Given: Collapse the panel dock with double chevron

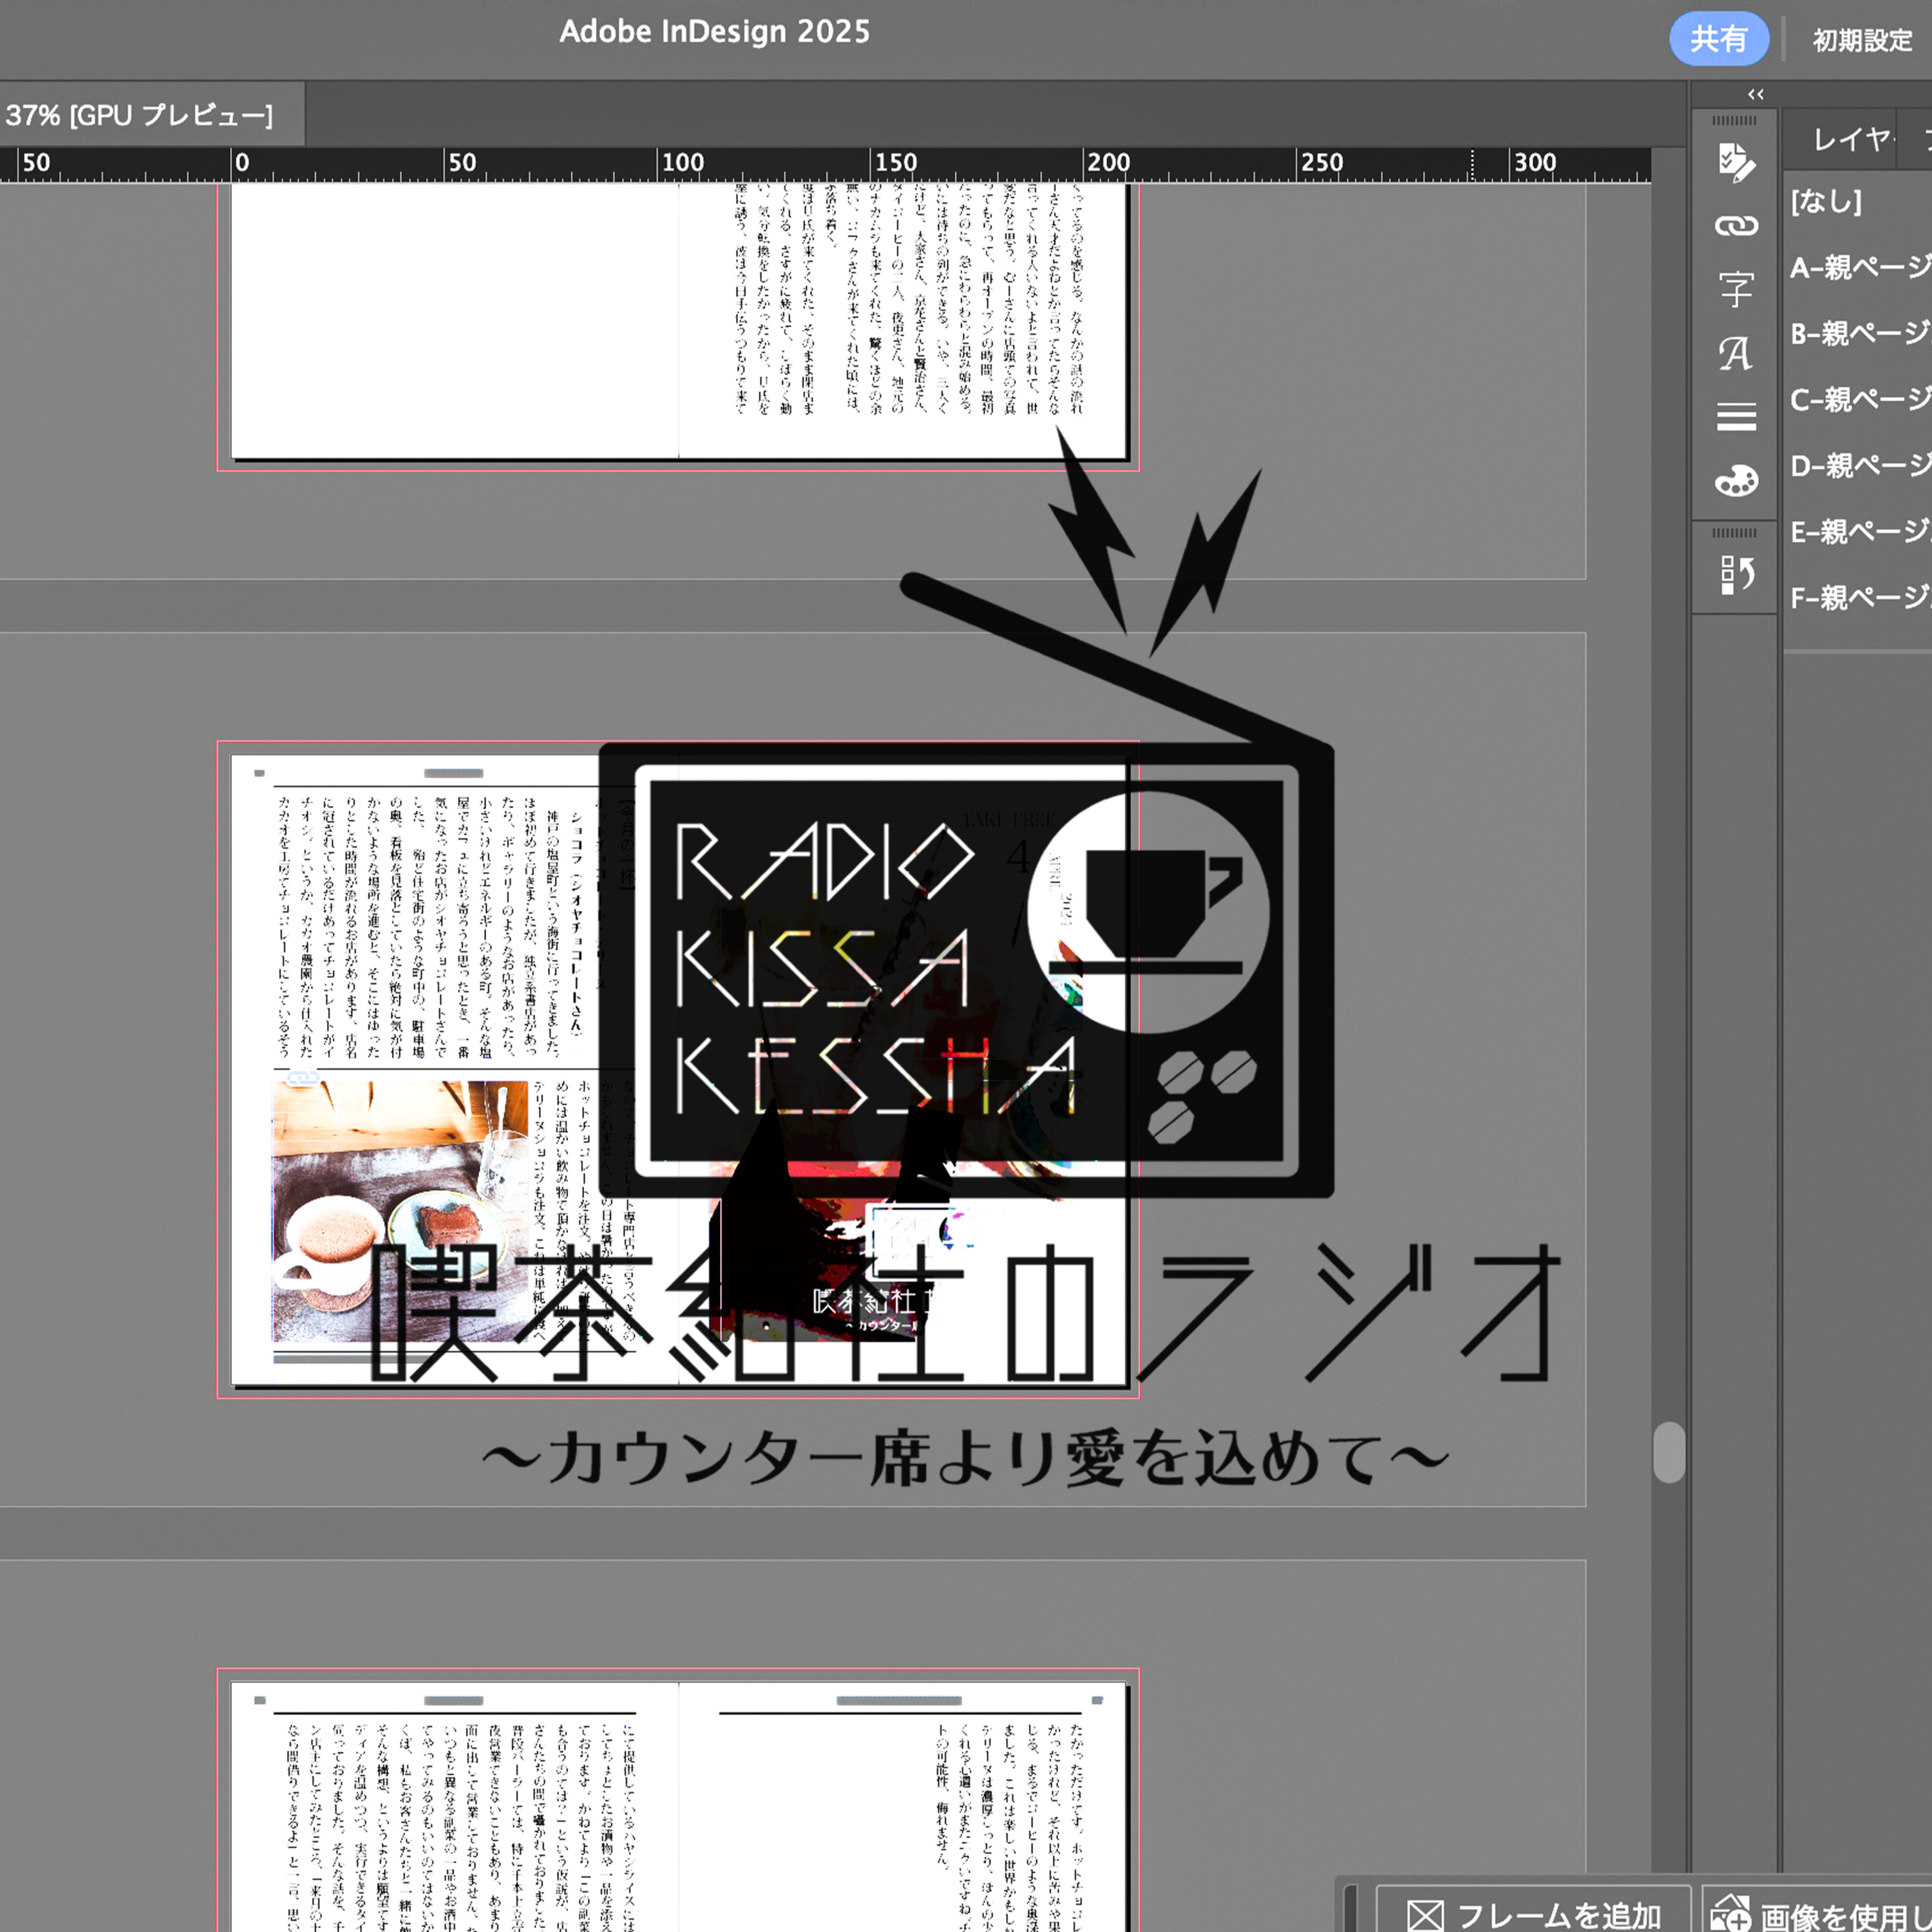Looking at the screenshot, I should 1756,94.
